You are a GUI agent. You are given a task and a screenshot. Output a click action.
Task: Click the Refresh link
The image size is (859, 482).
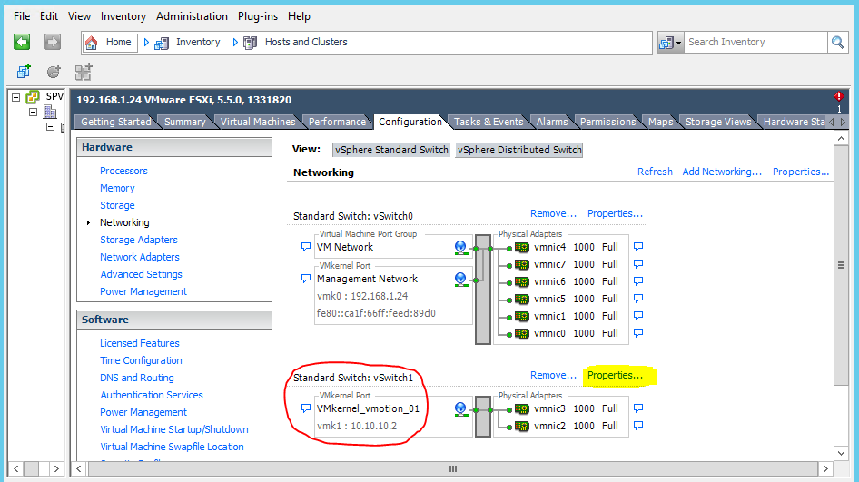click(x=655, y=172)
